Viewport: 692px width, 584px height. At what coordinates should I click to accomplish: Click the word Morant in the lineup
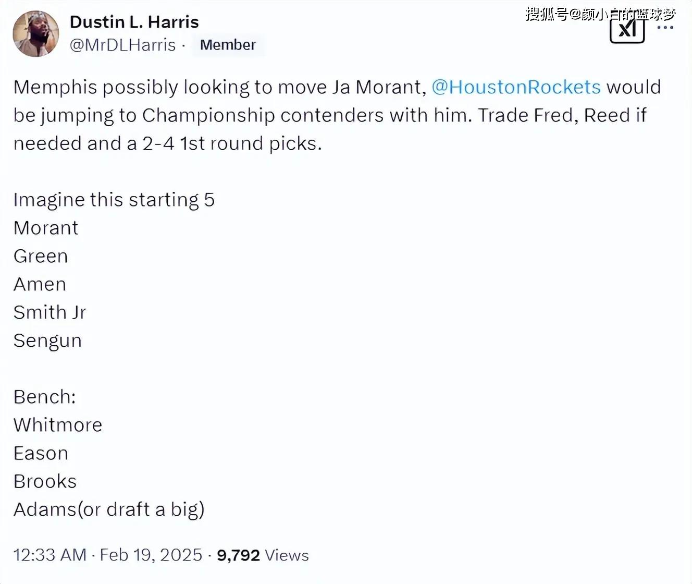click(46, 228)
